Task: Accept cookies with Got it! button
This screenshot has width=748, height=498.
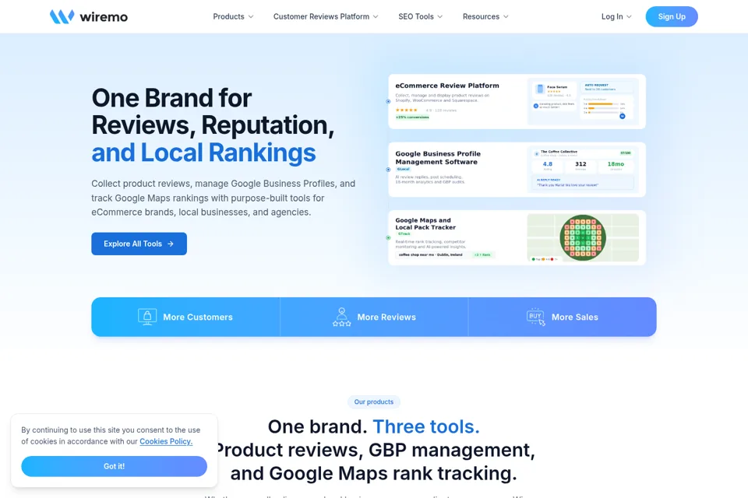Action: pos(114,466)
